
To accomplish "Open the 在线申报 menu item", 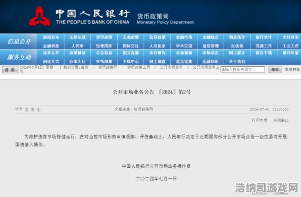I will [104, 62].
